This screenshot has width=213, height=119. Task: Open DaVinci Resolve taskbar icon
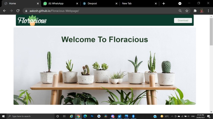[106, 116]
